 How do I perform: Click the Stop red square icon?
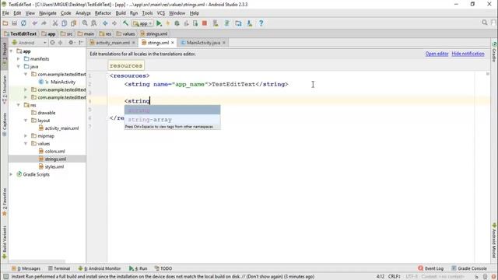click(205, 23)
